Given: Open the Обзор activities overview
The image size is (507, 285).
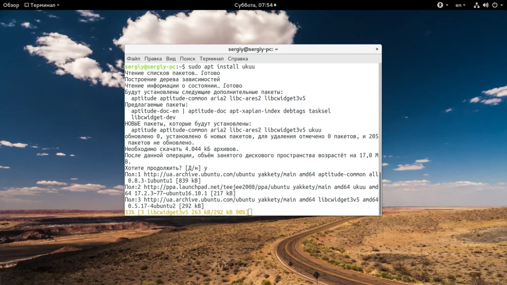Looking at the screenshot, I should tap(11, 5).
